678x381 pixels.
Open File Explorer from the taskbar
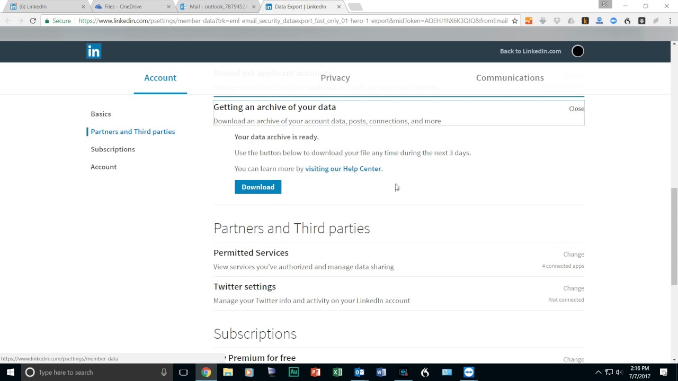click(x=228, y=372)
